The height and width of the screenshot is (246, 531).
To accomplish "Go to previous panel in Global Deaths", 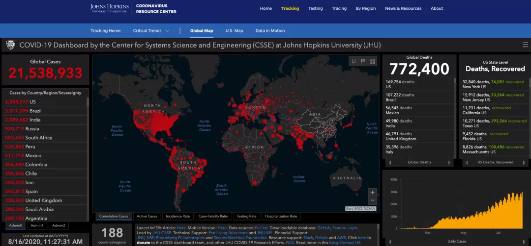I will (x=390, y=162).
